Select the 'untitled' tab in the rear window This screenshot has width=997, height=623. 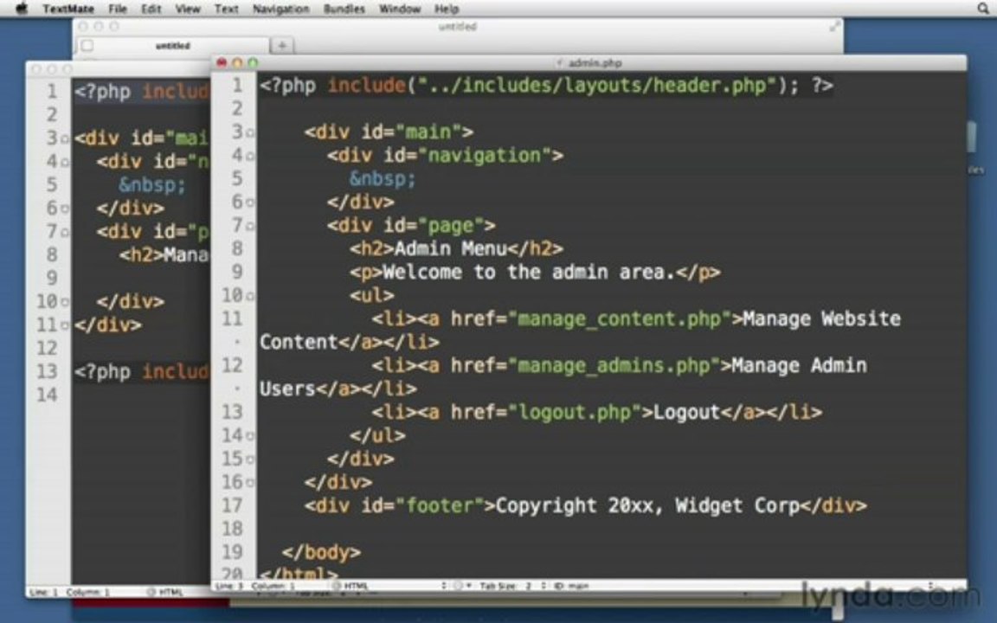173,46
